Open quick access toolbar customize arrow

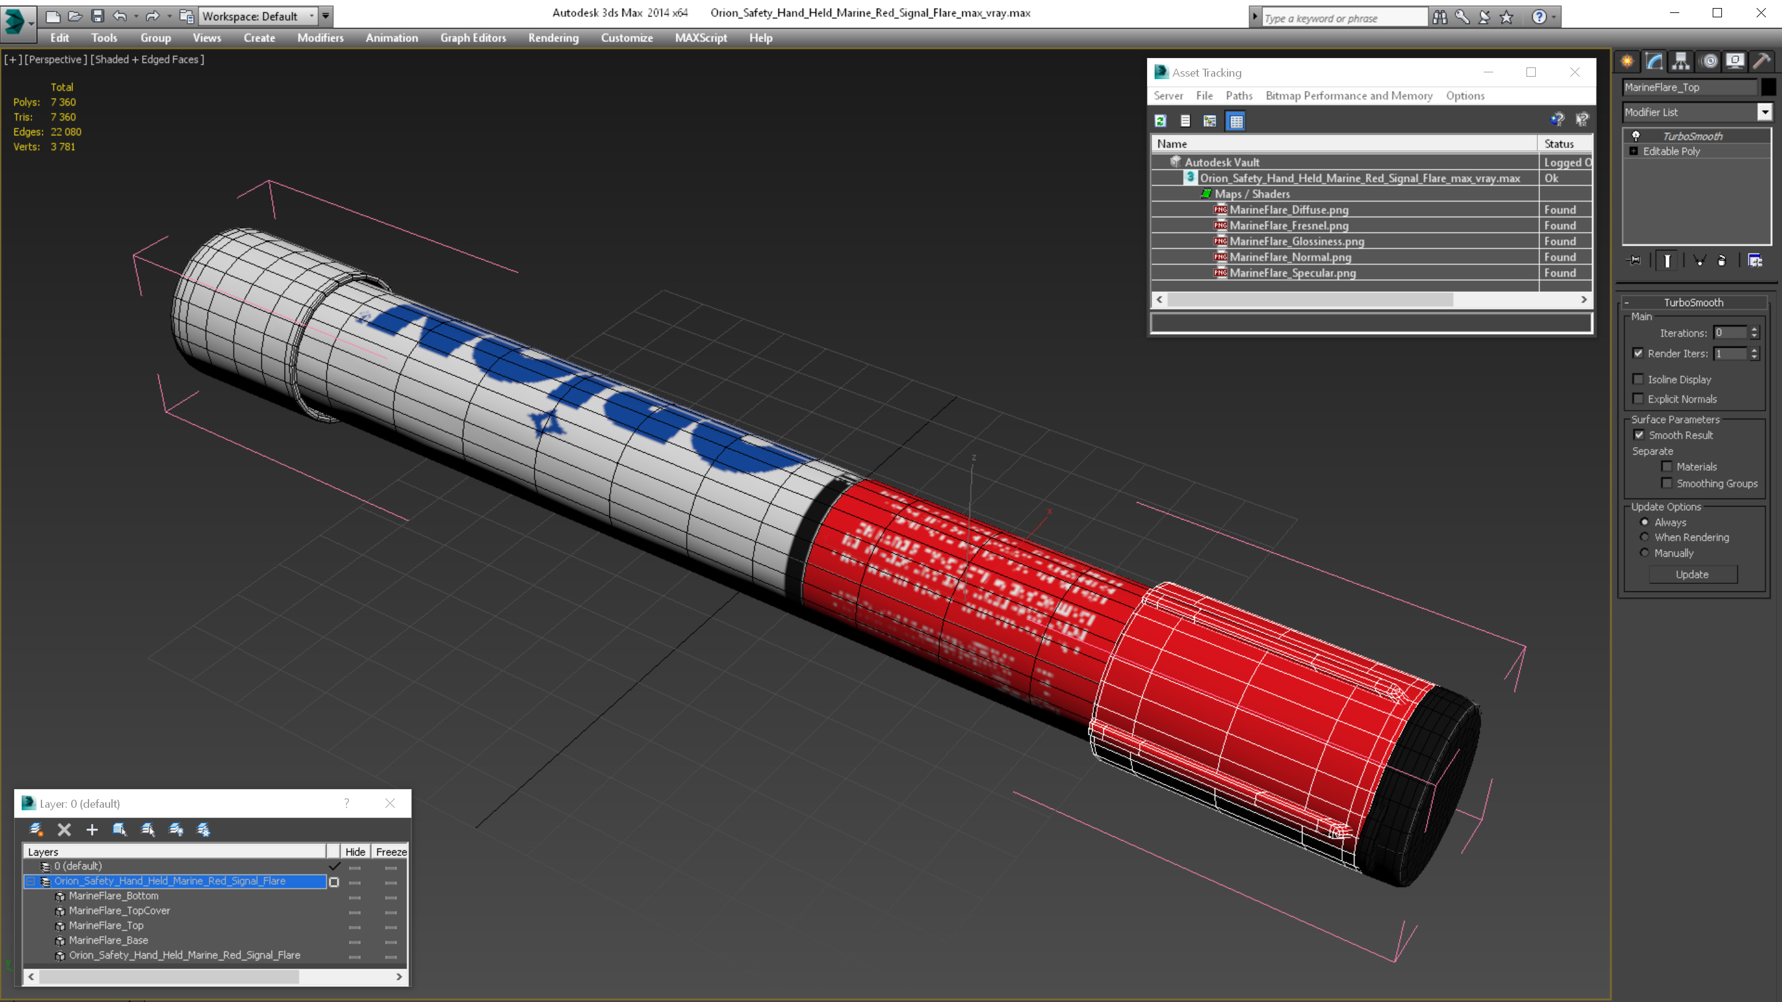326,16
